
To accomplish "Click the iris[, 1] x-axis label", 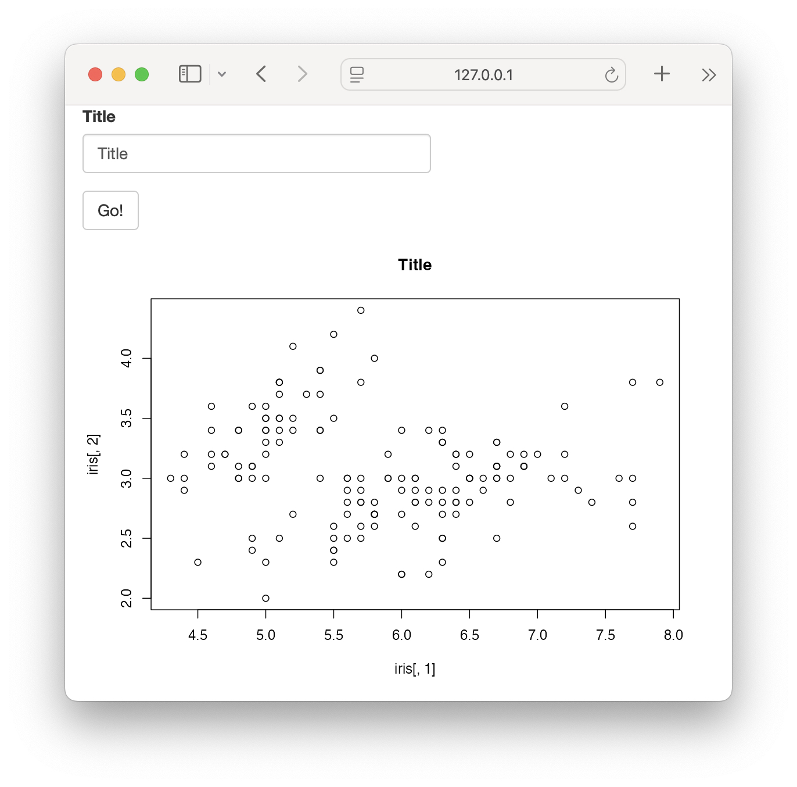I will click(x=415, y=669).
